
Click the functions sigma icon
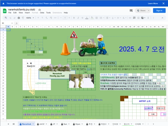148,18
